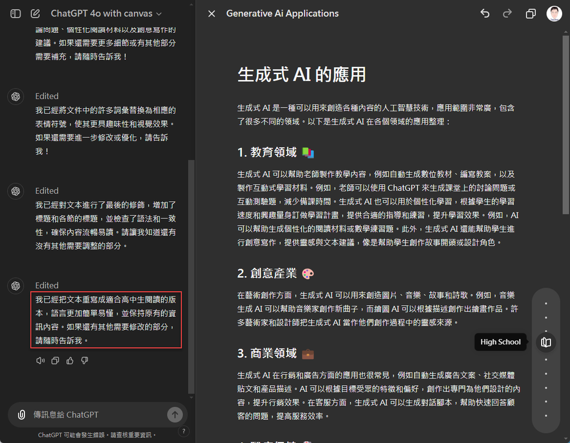Click the books emoji beside 教育領域
This screenshot has width=570, height=443.
click(x=308, y=152)
